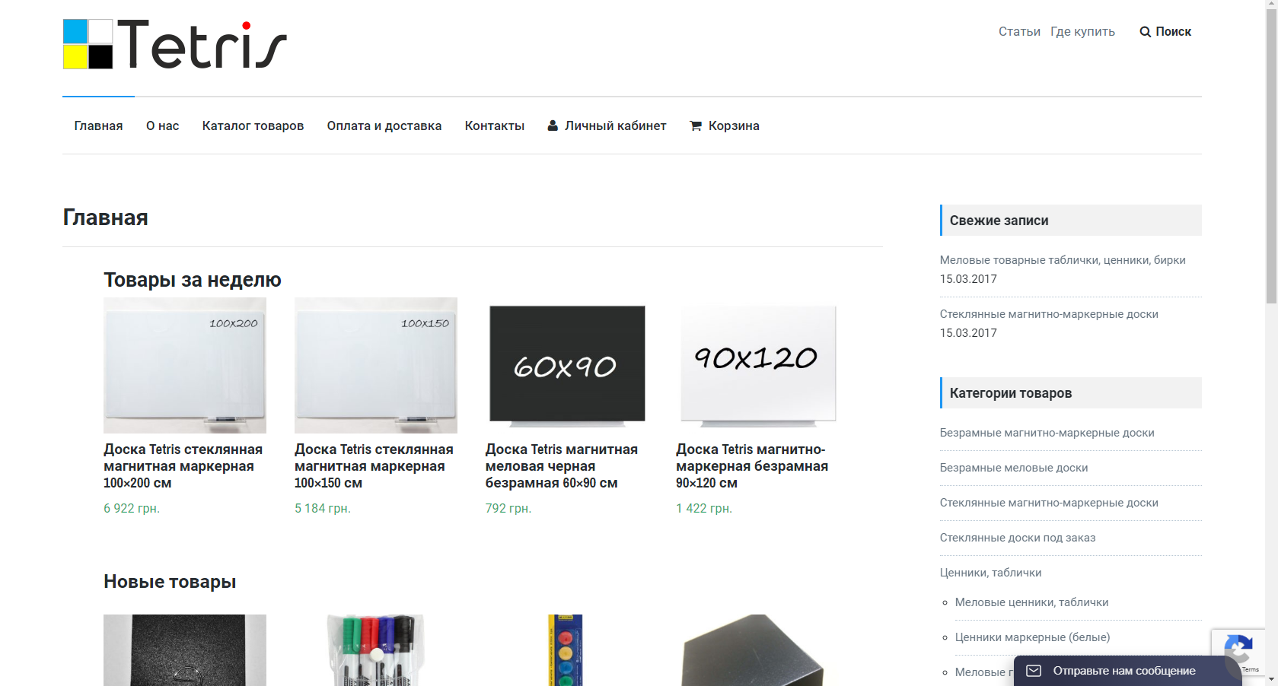The image size is (1278, 686).
Task: Open the О нас menu item
Action: click(163, 125)
